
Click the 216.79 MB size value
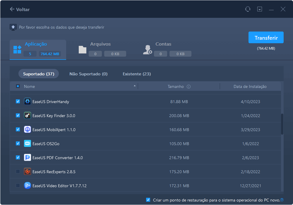point(179,158)
